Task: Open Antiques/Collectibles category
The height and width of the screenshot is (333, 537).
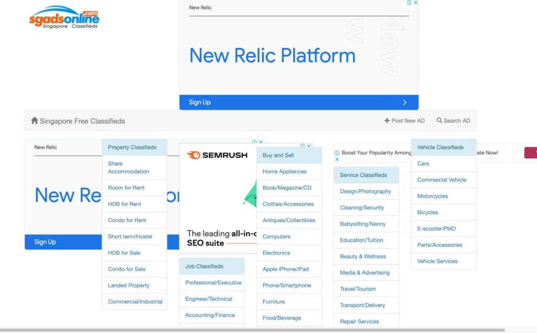Action: [x=289, y=220]
